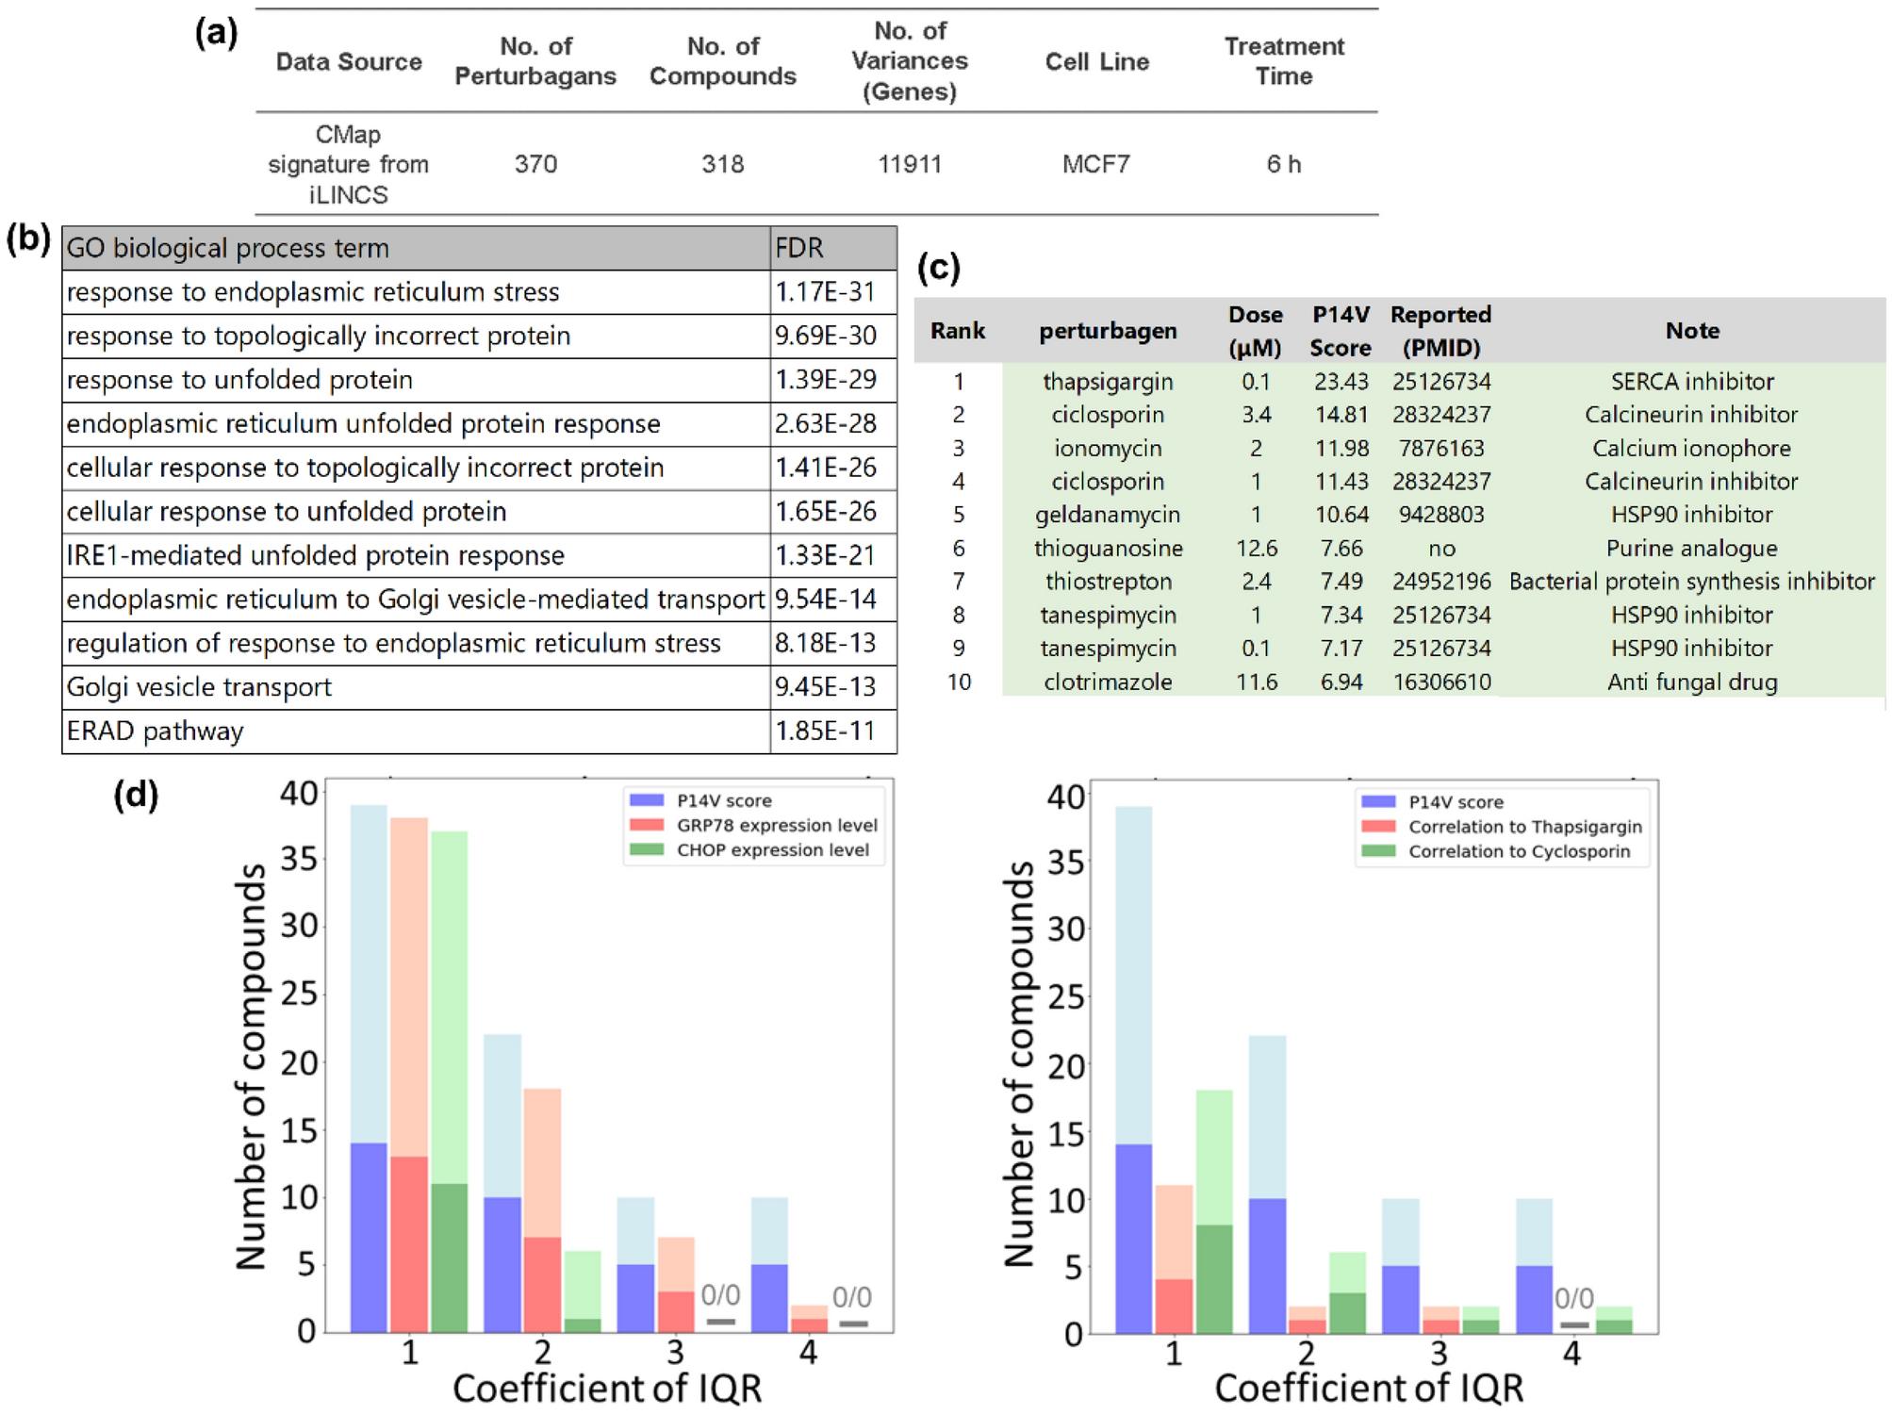Click the '0/0' annotation in the right chart
Screen dimensions: 1892x1414
point(1573,1299)
